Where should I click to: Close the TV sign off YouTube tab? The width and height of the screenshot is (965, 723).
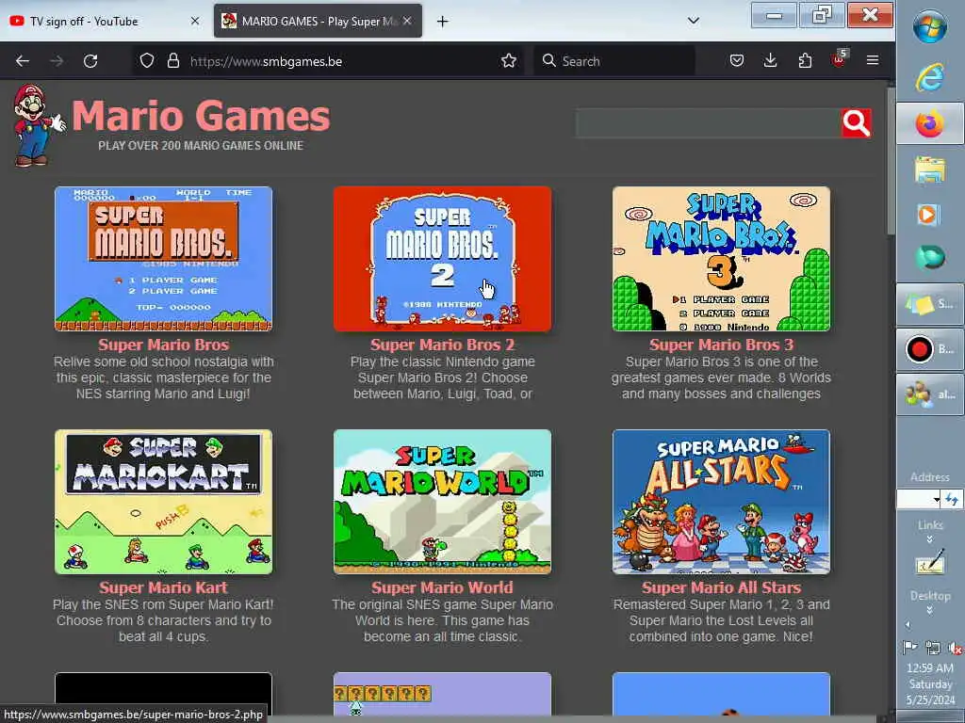pos(195,21)
